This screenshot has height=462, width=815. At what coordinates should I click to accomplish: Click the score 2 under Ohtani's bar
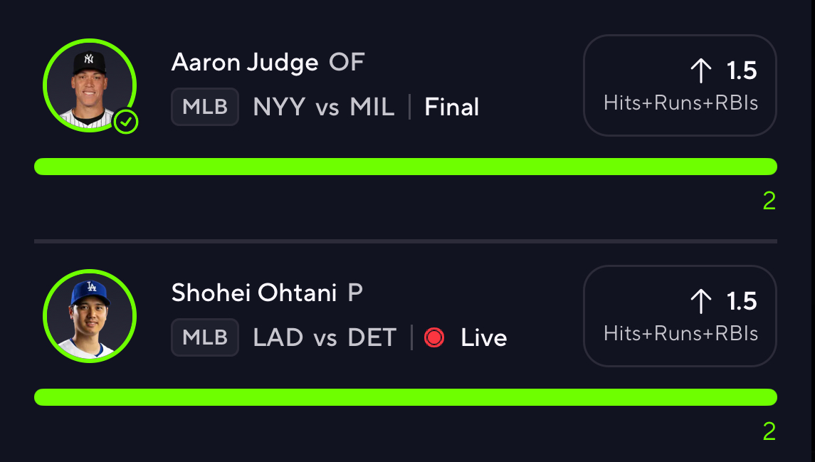tap(769, 432)
